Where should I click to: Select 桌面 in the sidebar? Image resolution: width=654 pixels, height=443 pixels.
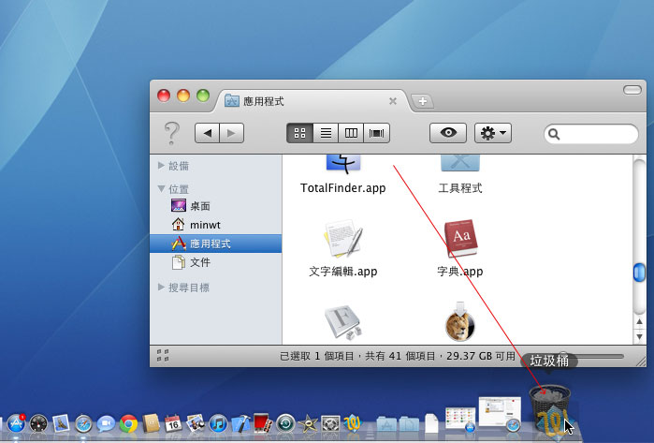point(215,206)
